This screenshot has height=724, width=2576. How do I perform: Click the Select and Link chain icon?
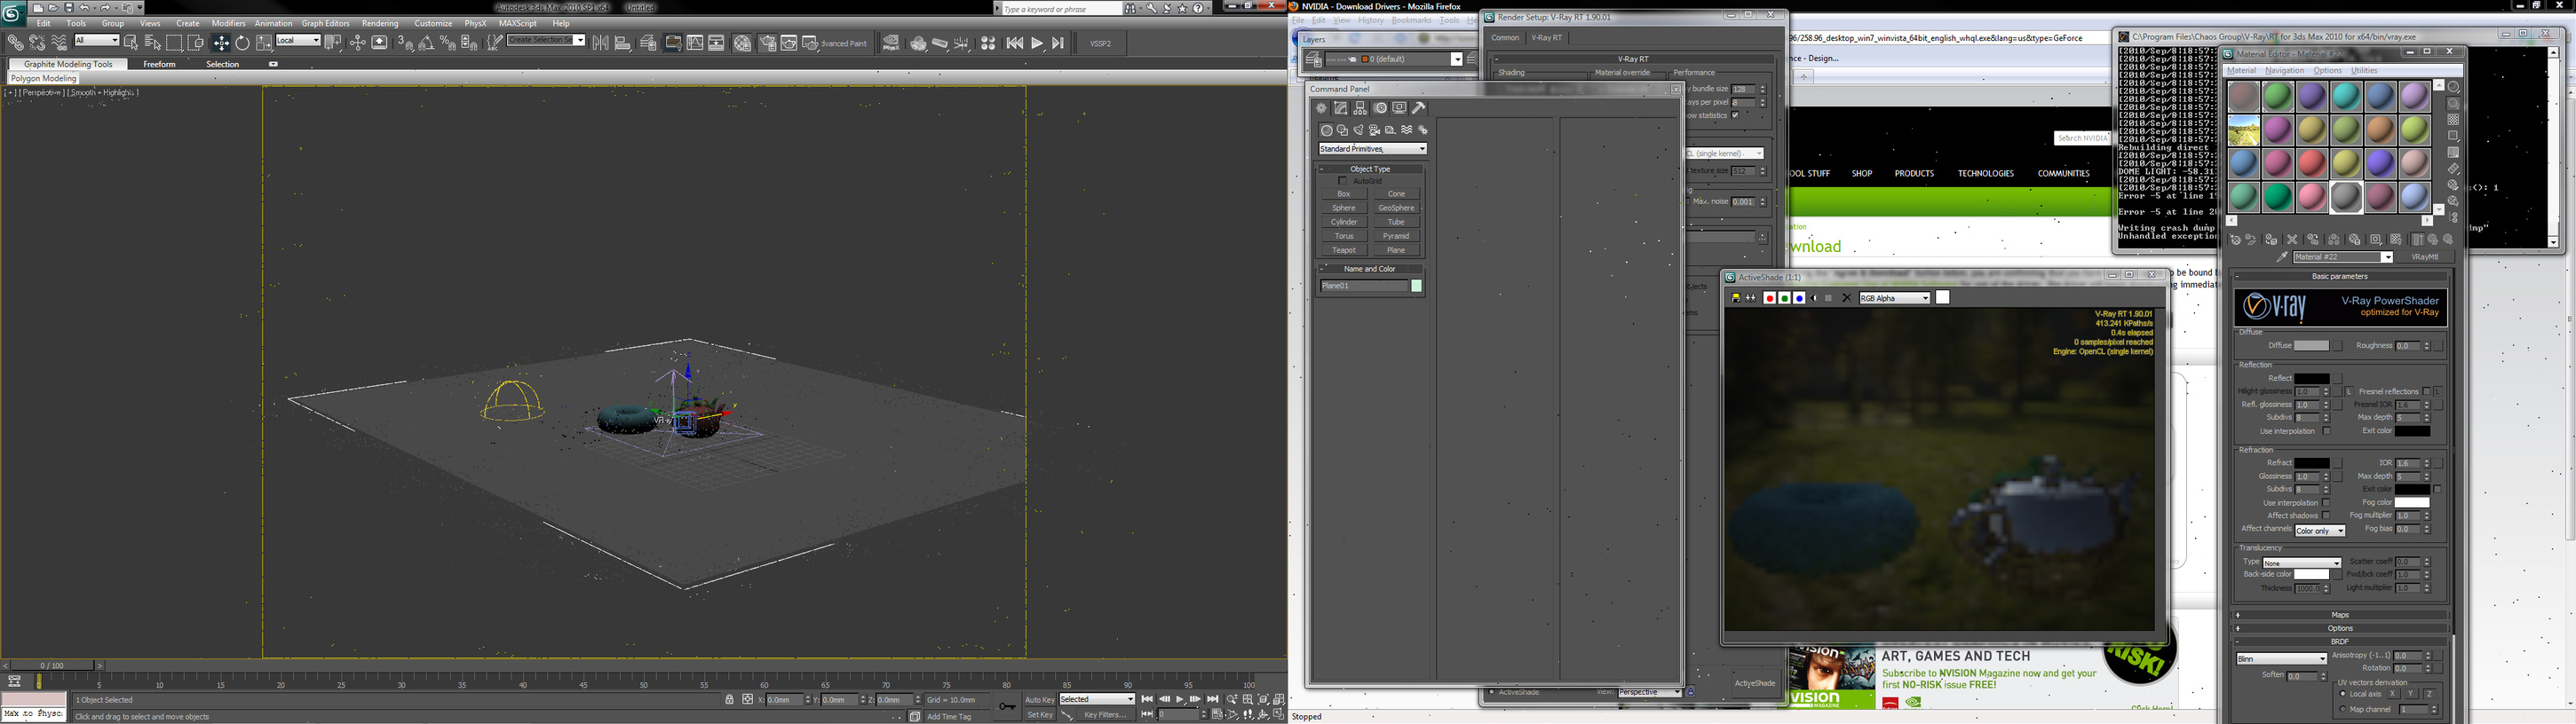[x=15, y=43]
